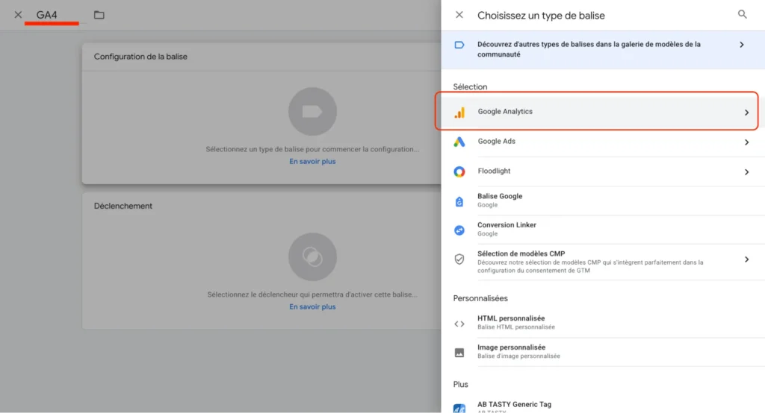Click the Floodlight ring icon

[x=459, y=171]
